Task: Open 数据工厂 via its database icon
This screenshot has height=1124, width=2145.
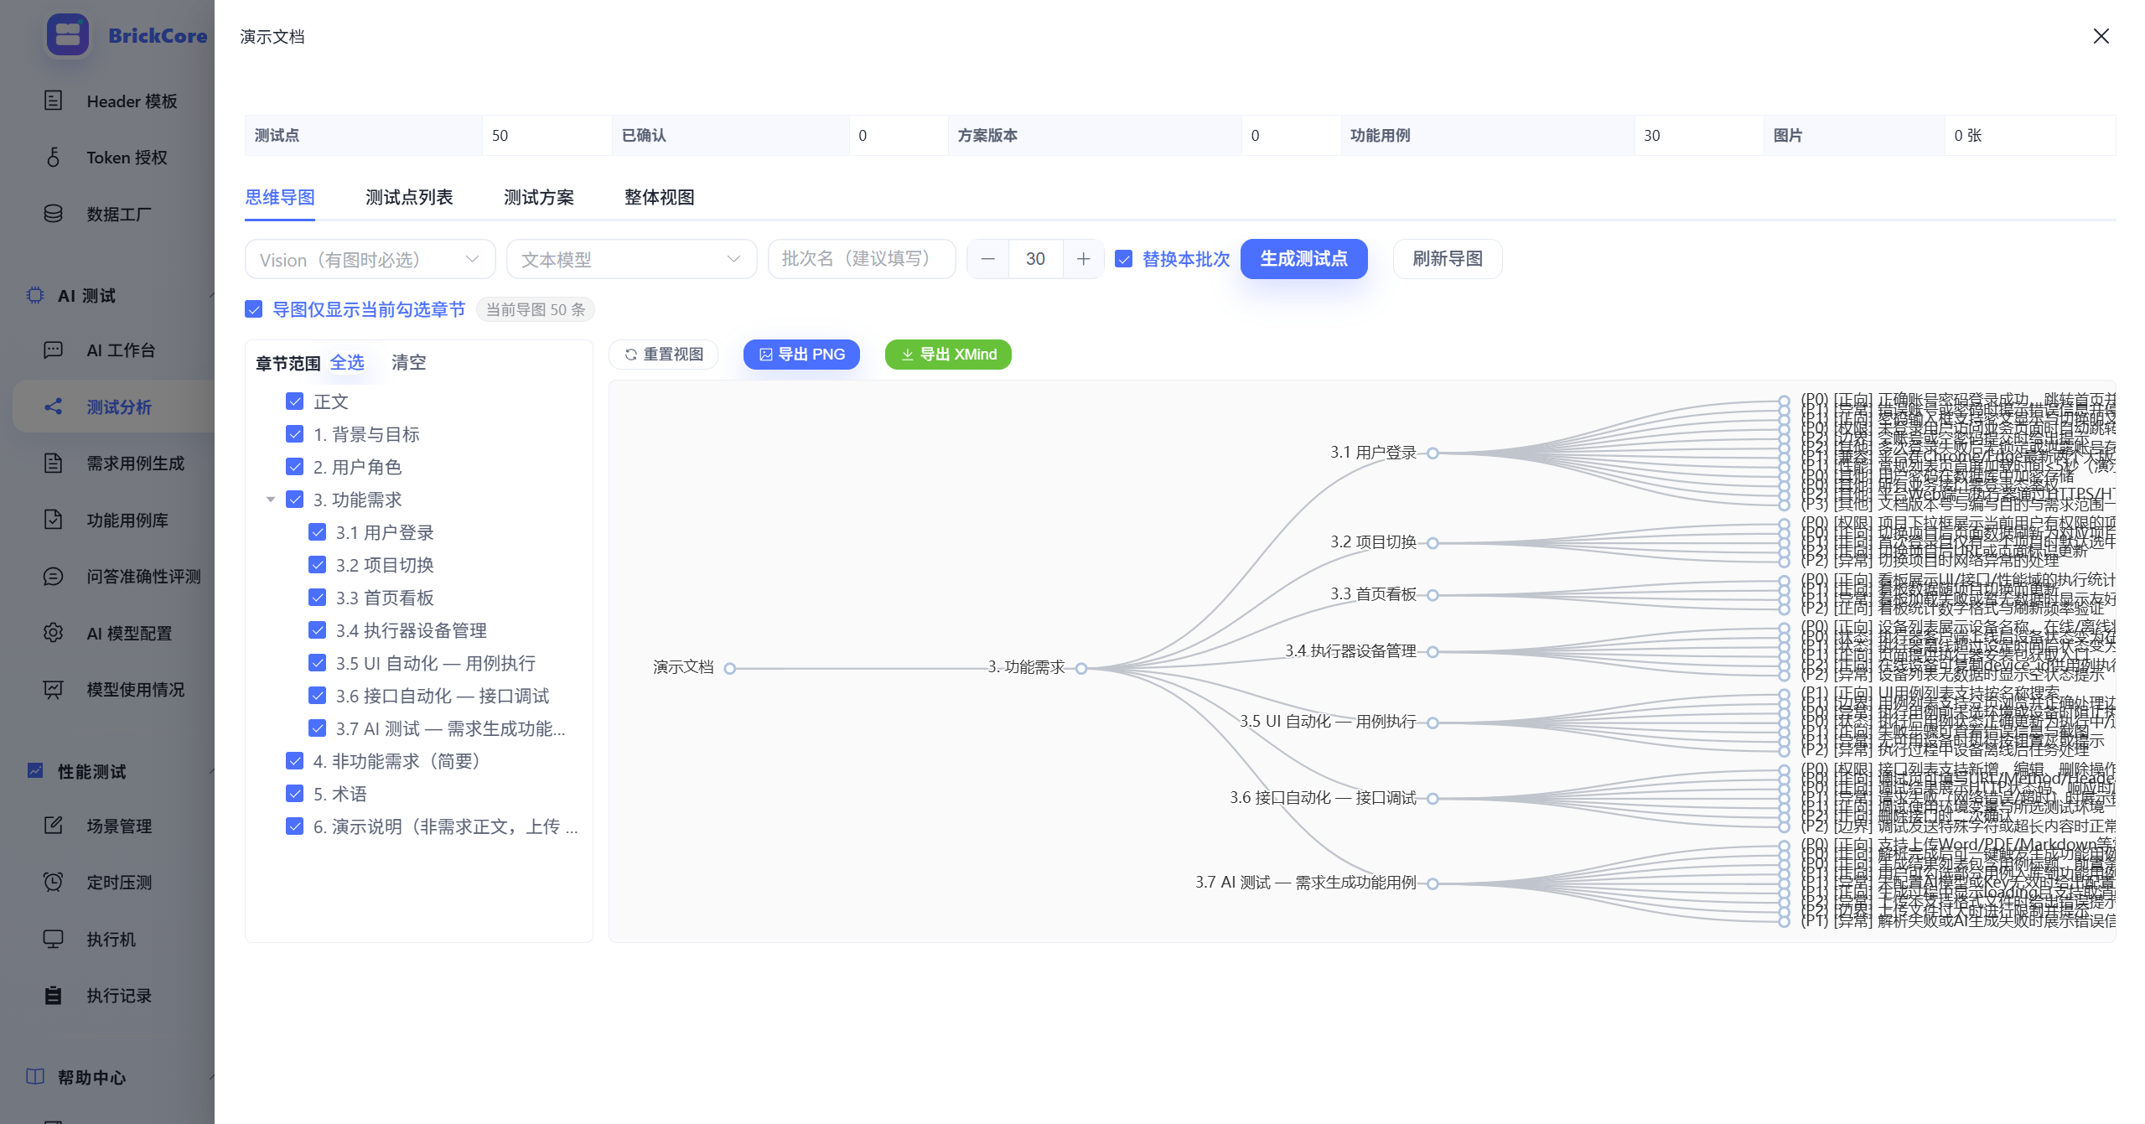Action: [x=53, y=214]
